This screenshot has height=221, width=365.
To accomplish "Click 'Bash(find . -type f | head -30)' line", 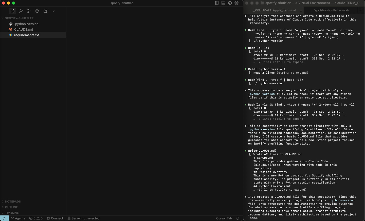I will tap(276, 80).
